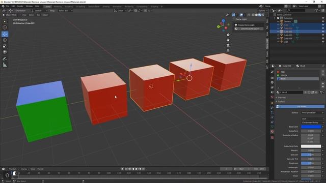Toggle camera view icon in viewport
The image size is (326, 183).
pyautogui.click(x=228, y=45)
